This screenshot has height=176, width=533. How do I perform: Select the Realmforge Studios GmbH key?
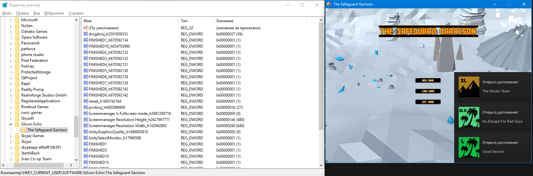[44, 95]
